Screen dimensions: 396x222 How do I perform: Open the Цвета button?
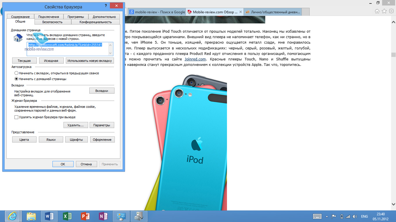[24, 140]
